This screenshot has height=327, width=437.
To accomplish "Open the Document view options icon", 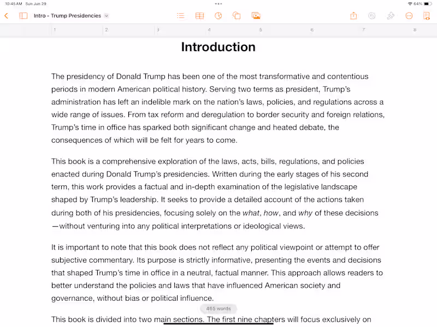I will (427, 16).
